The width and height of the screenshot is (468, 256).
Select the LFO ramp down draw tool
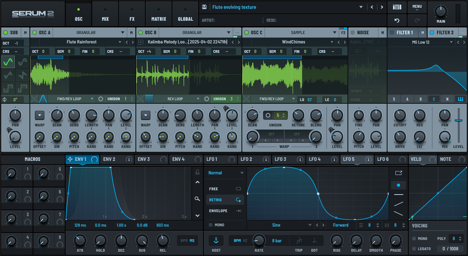pos(399,213)
